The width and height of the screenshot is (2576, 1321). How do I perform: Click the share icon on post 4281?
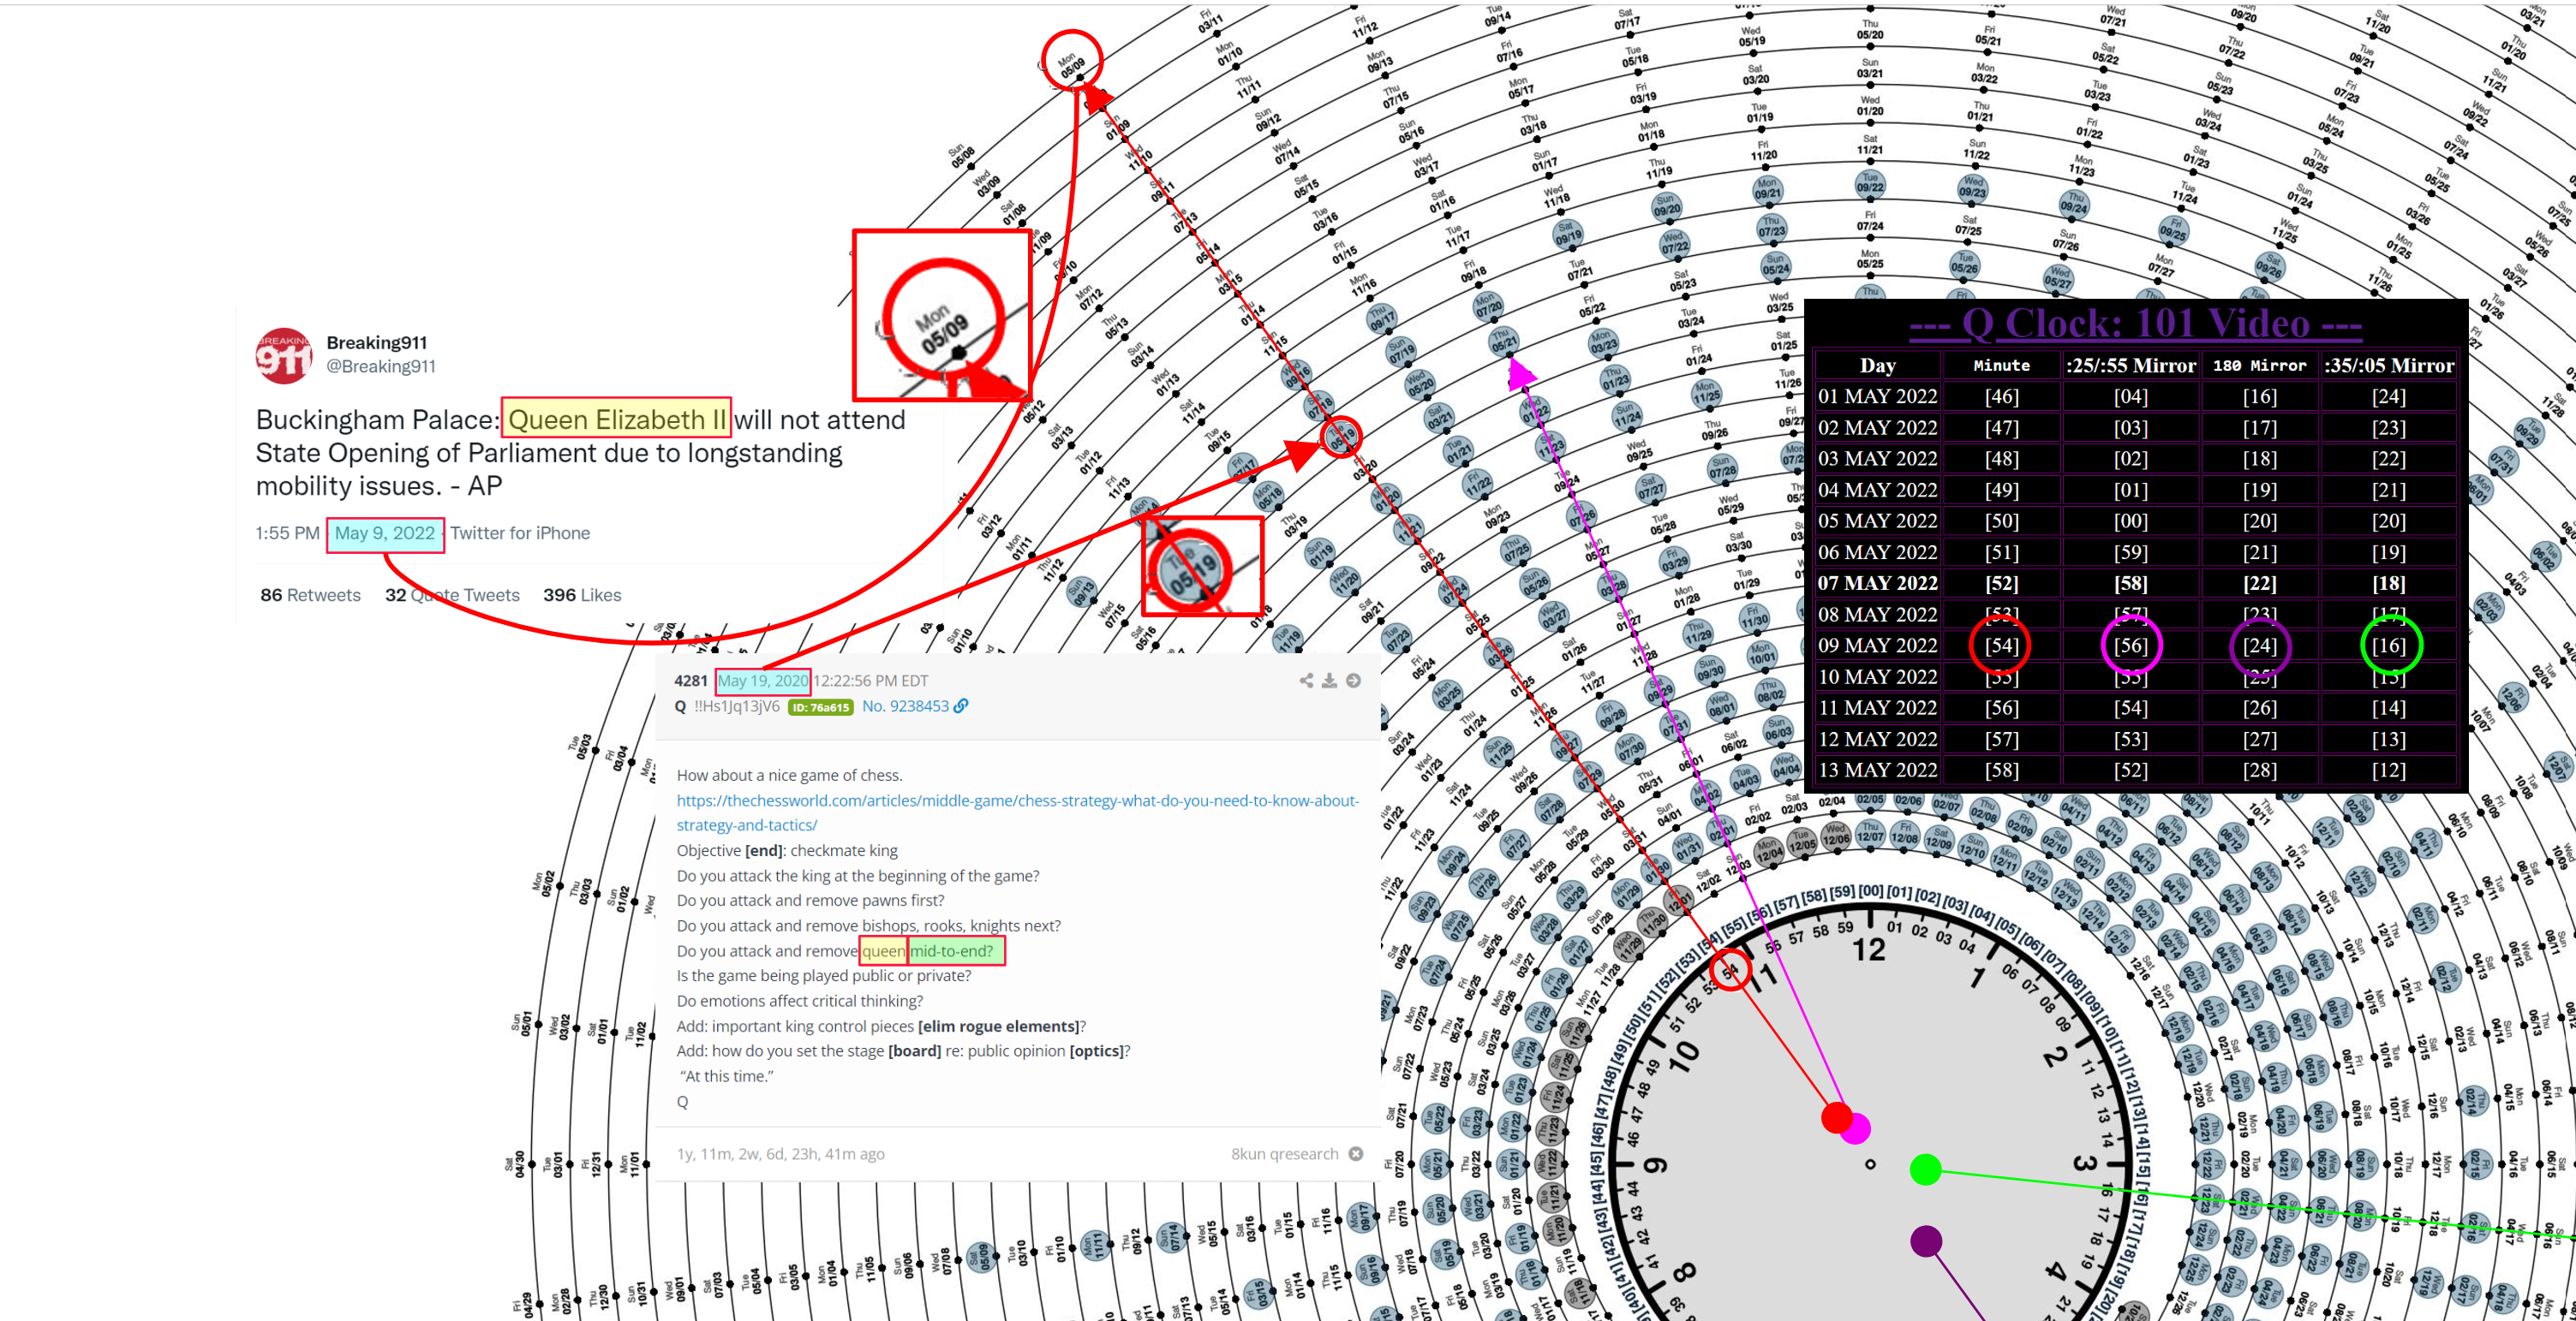[x=1306, y=681]
